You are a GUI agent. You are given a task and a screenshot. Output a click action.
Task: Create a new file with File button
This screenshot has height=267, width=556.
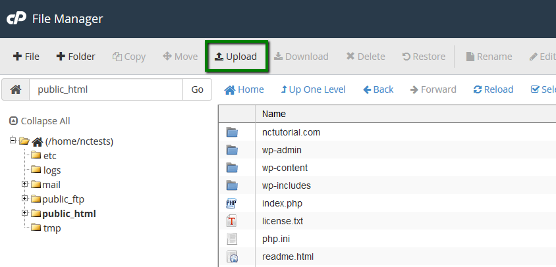(26, 57)
